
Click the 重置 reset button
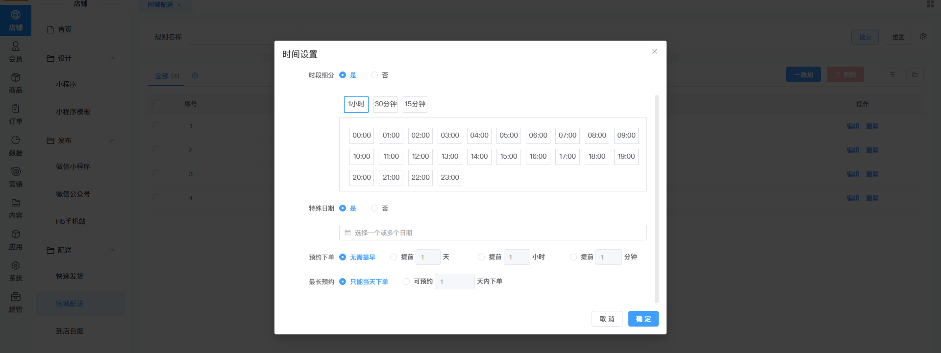click(x=898, y=37)
